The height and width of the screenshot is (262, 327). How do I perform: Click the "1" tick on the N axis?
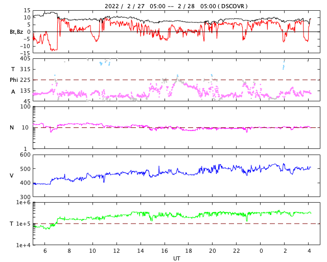pyautogui.click(x=26, y=149)
